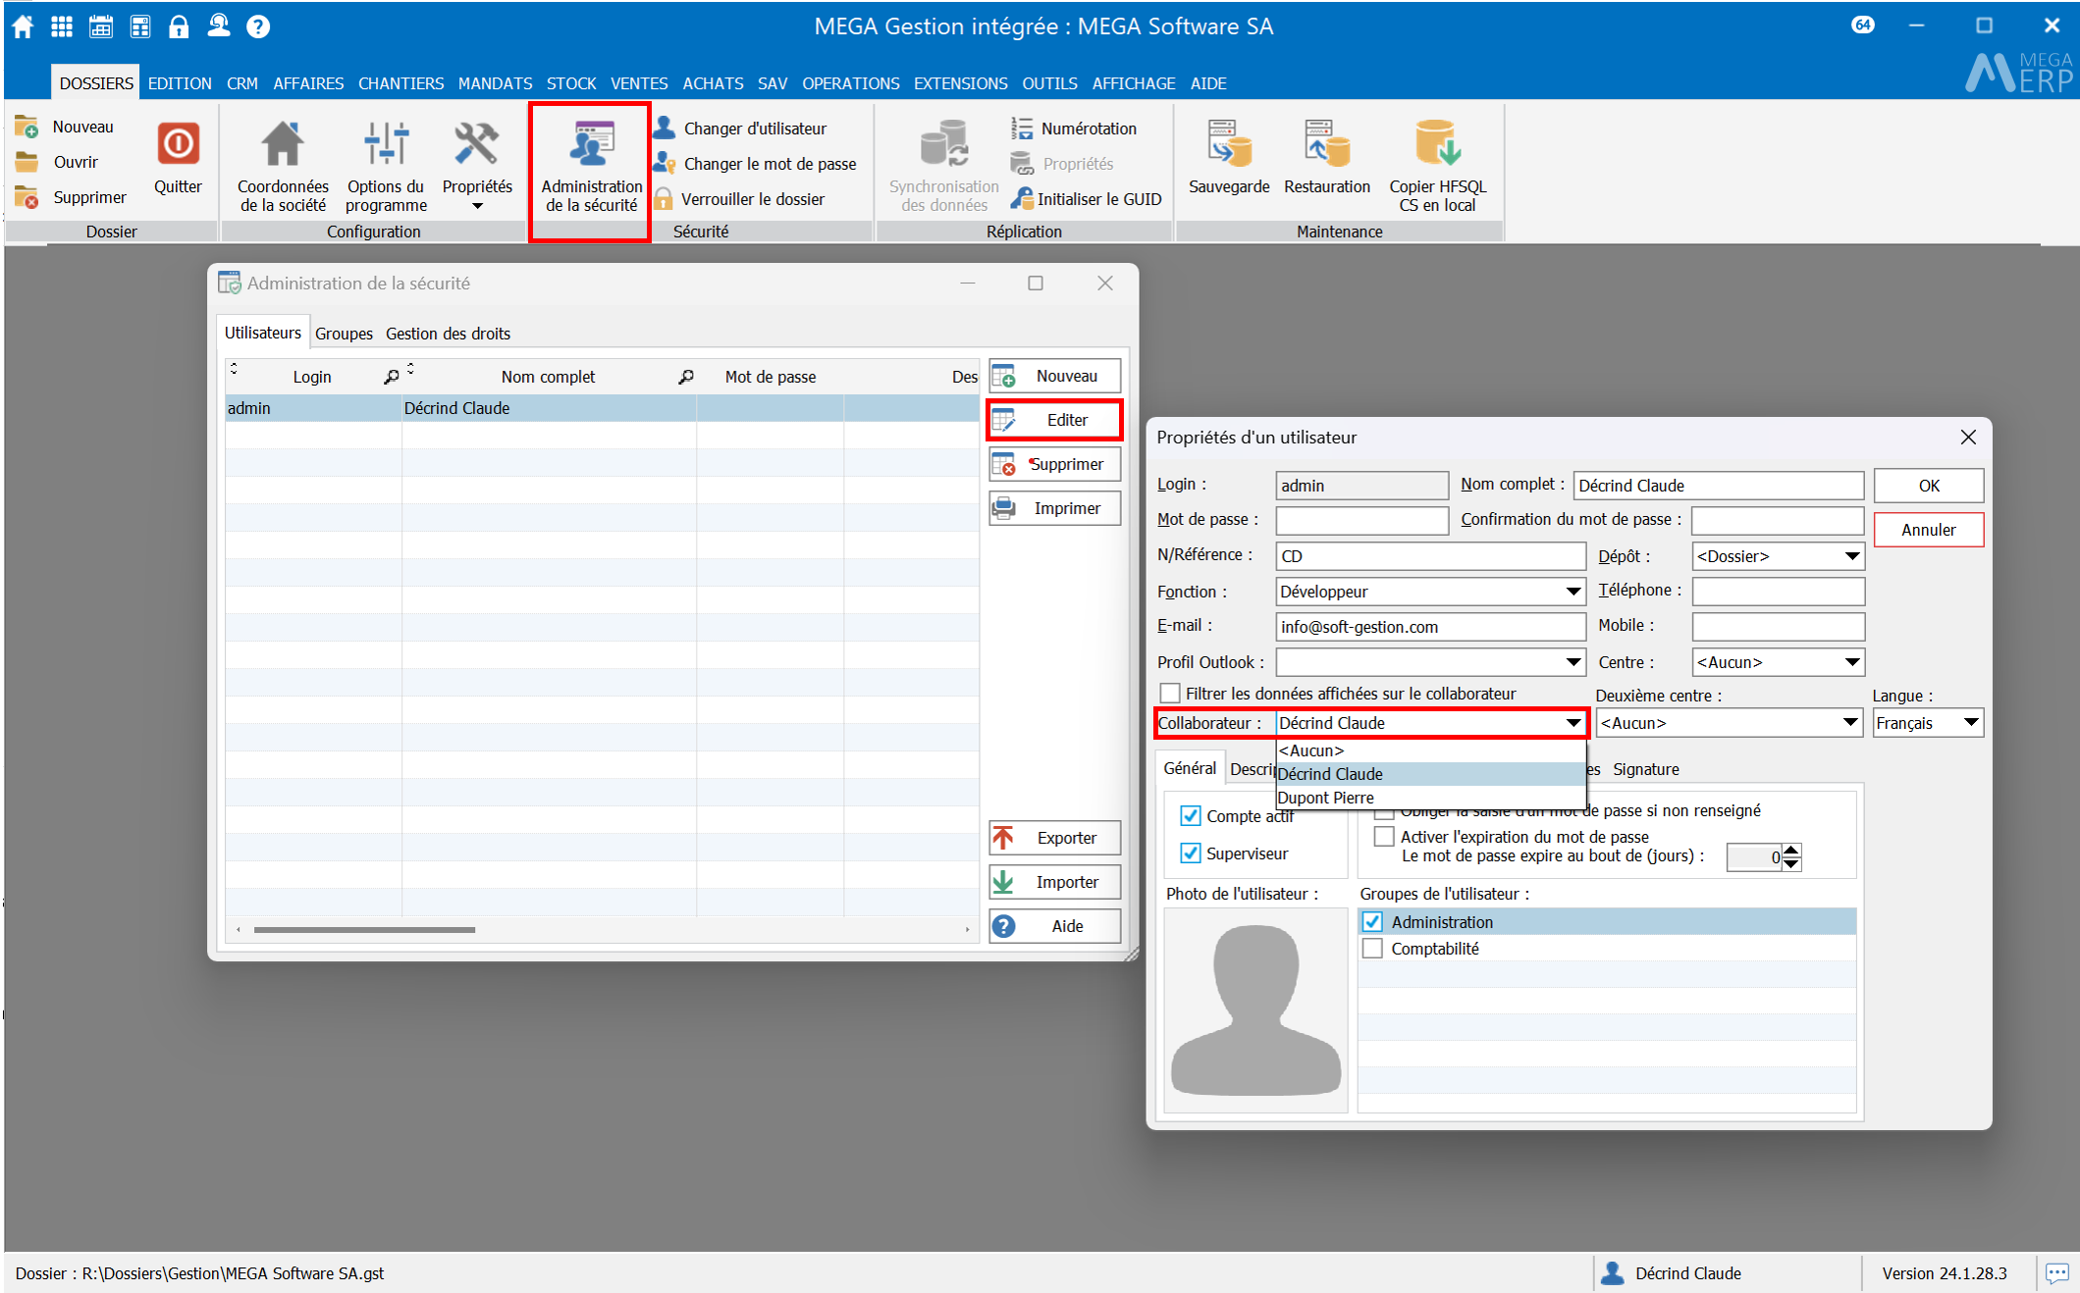Open the Fonction dropdown

[1573, 592]
